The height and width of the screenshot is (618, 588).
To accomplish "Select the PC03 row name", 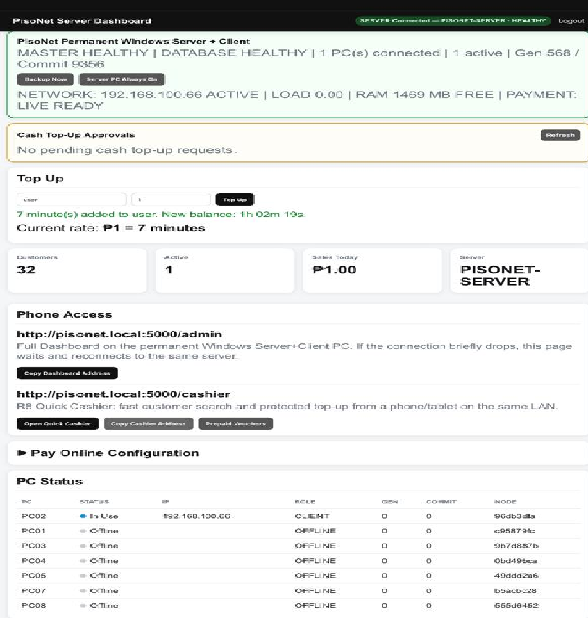I will pyautogui.click(x=34, y=546).
